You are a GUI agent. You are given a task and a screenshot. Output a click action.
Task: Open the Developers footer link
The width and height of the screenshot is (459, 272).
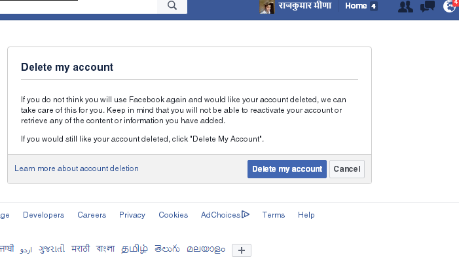43,215
